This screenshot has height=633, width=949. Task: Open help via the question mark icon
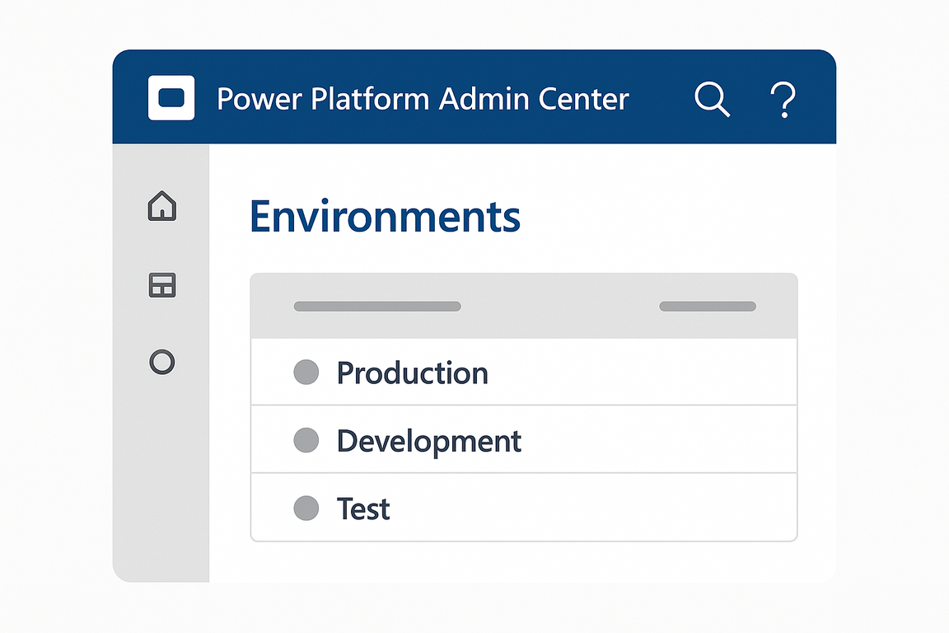point(783,100)
